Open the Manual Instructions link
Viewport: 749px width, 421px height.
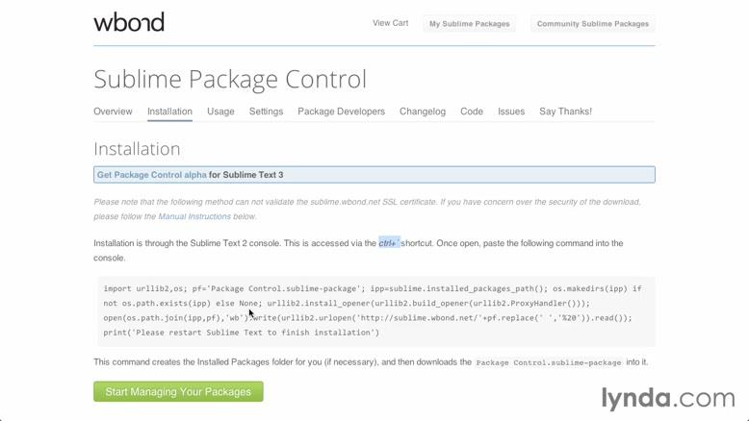pyautogui.click(x=194, y=216)
